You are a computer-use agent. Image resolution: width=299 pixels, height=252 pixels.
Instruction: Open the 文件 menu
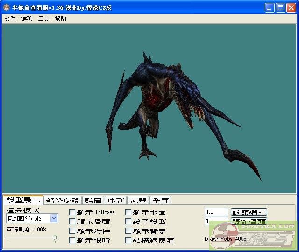[10, 19]
